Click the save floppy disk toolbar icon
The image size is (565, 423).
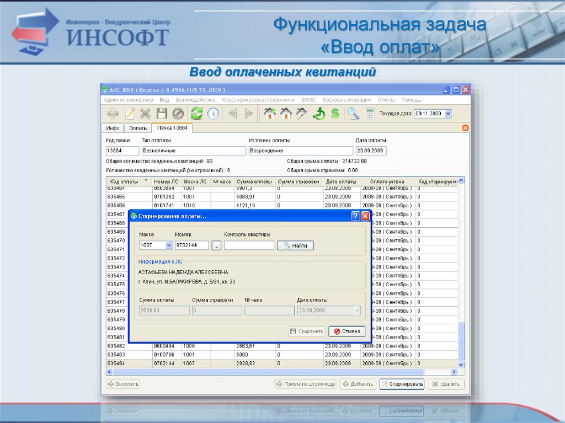click(x=162, y=114)
